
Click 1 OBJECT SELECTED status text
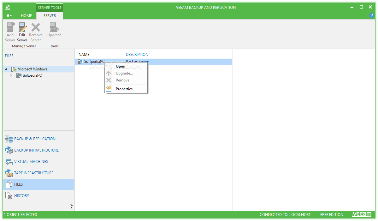tap(21, 215)
